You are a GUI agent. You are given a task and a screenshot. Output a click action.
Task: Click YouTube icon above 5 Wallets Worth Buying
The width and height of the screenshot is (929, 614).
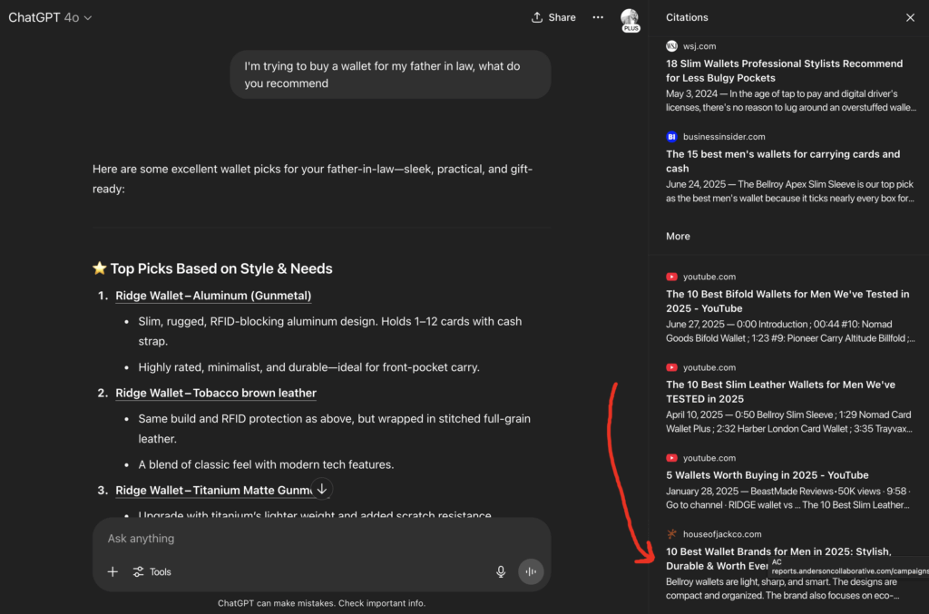click(671, 458)
